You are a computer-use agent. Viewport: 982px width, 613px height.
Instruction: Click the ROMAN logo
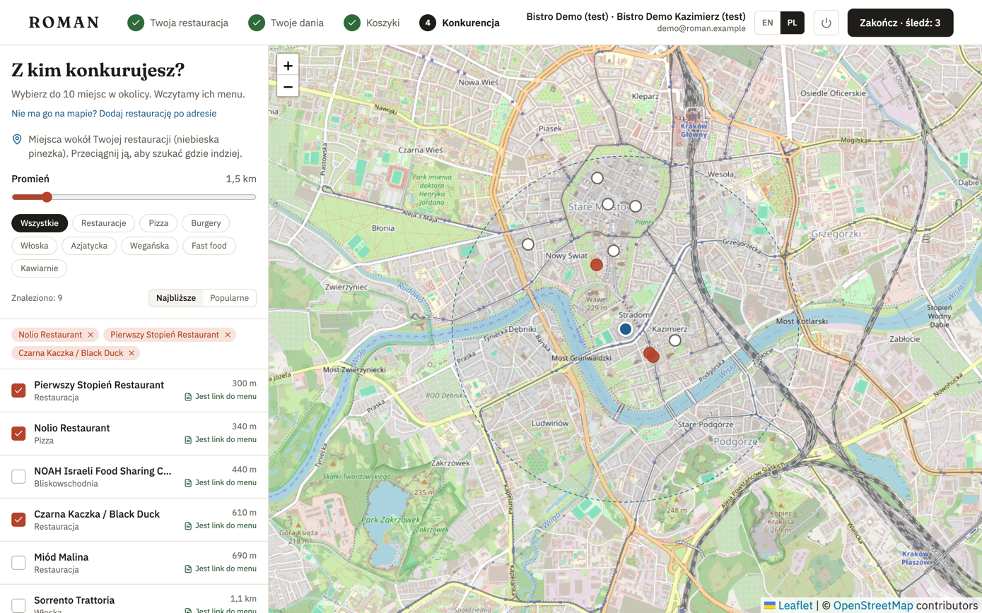point(64,23)
